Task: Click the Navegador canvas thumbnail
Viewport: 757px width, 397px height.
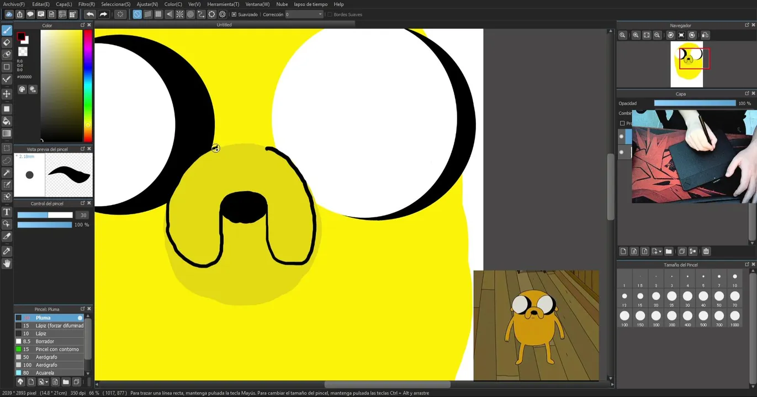Action: pos(686,64)
